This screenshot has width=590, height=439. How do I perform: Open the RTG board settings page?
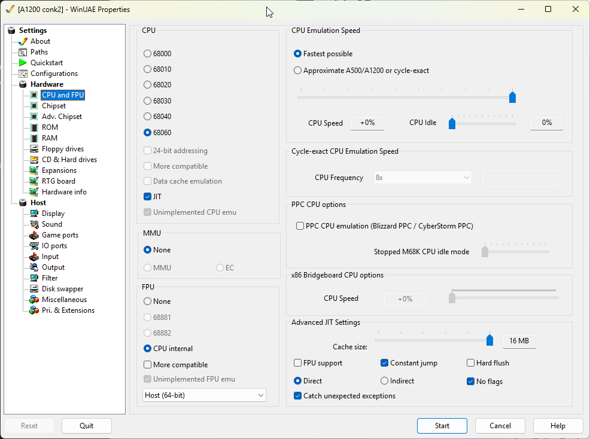point(58,181)
